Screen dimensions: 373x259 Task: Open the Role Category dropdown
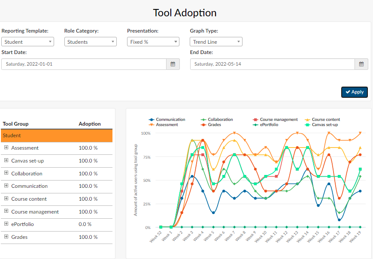coord(90,42)
